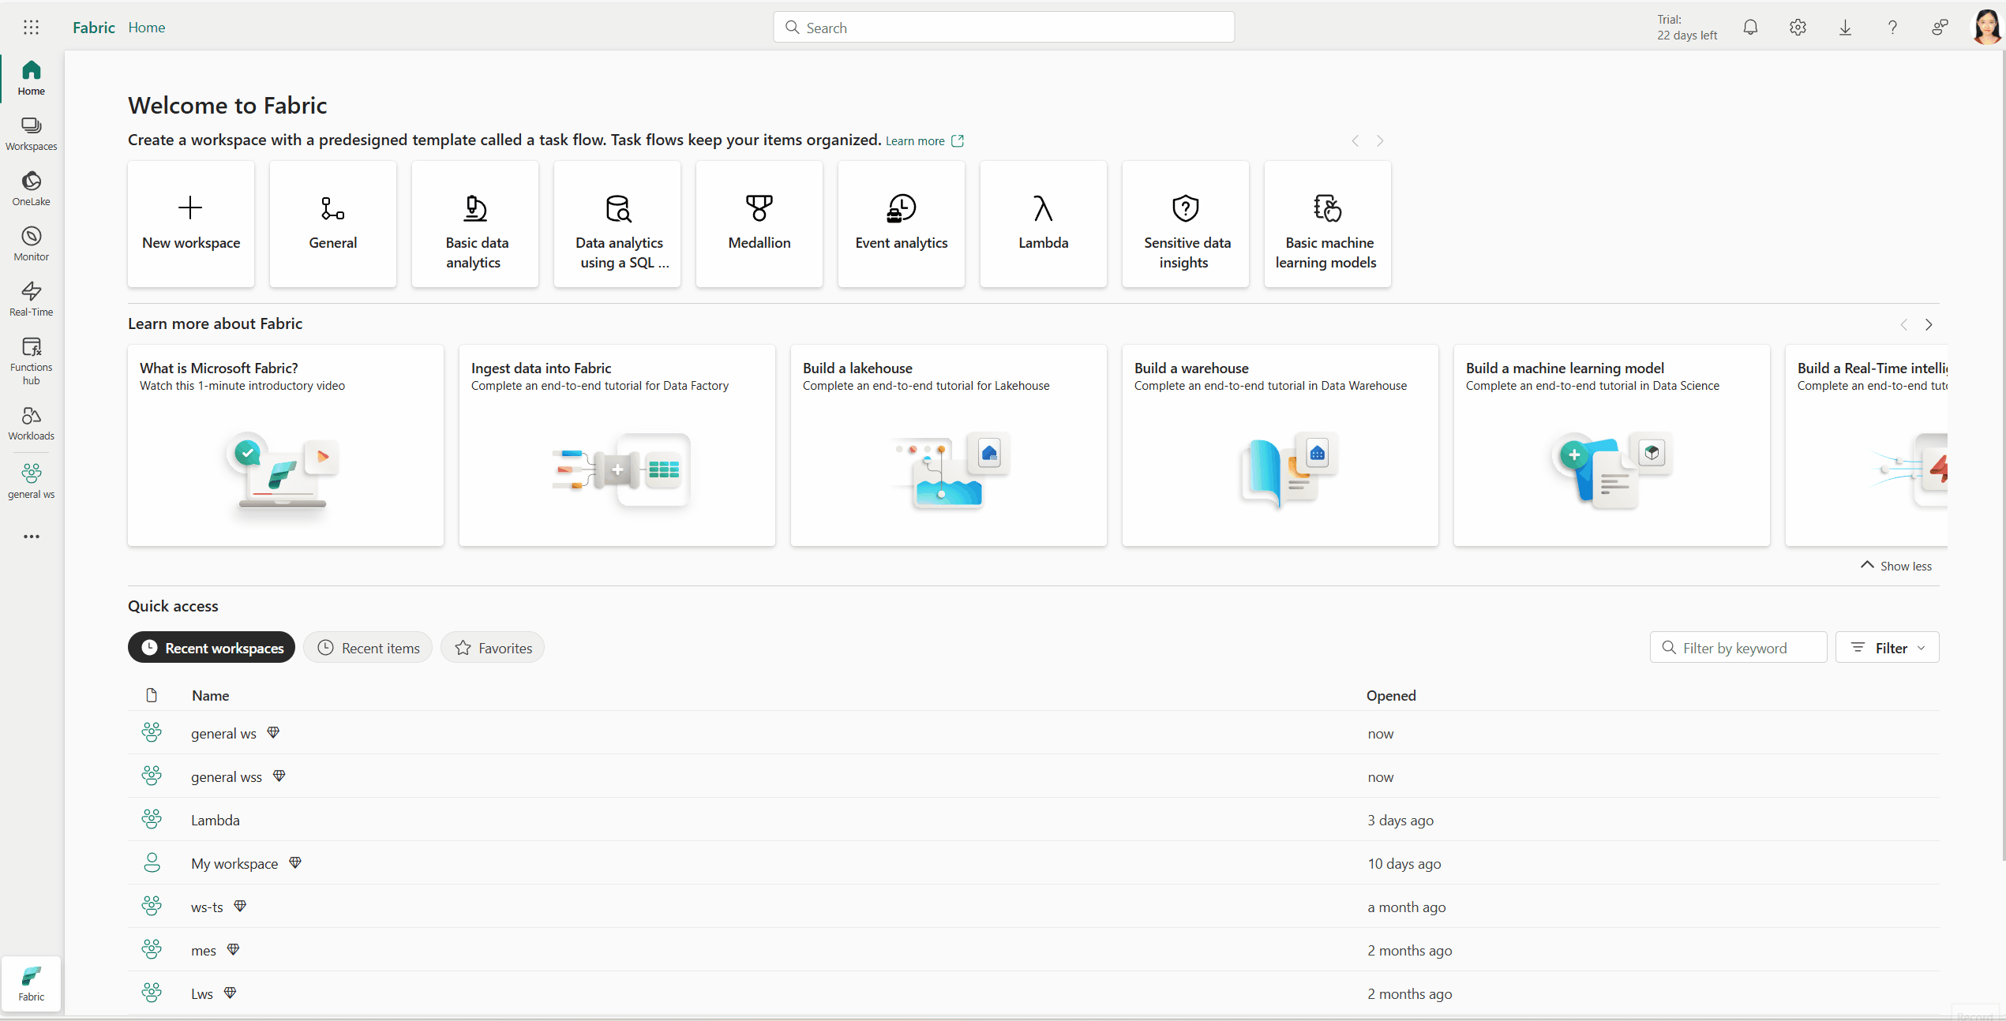Click the download arrow icon
2006x1021 pixels.
tap(1845, 28)
